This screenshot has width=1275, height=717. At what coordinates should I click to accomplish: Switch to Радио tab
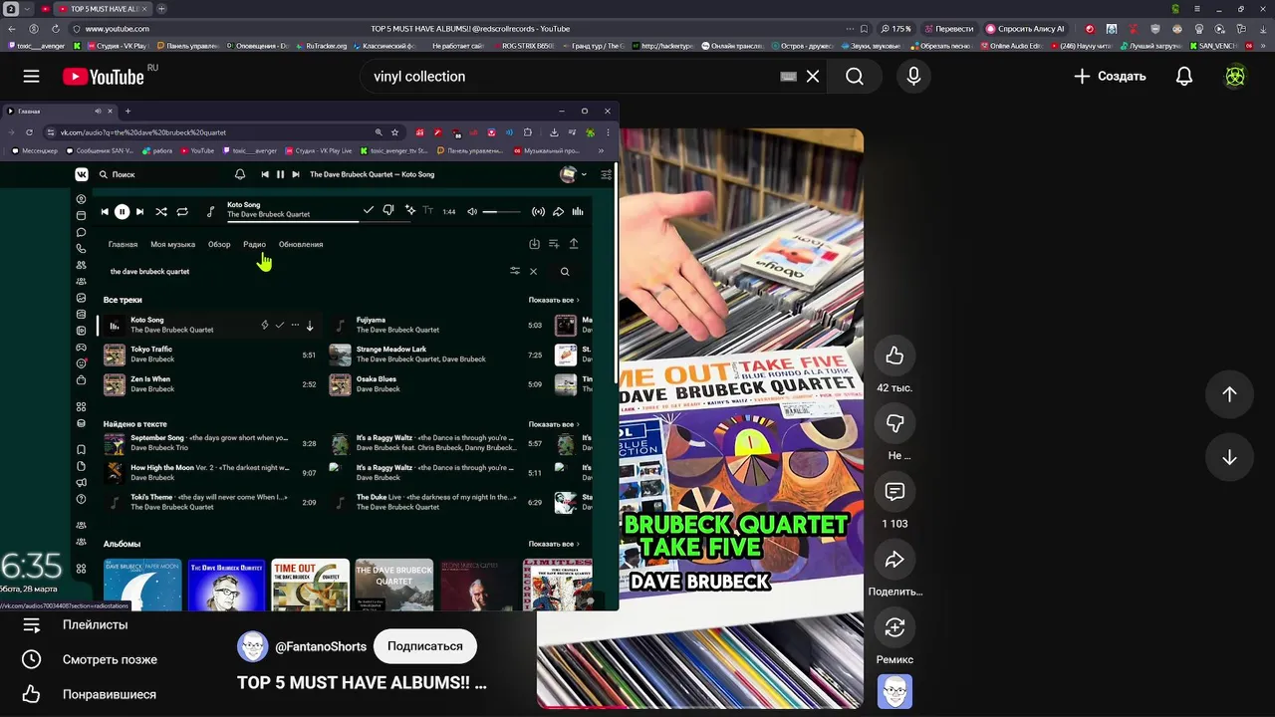pyautogui.click(x=254, y=244)
